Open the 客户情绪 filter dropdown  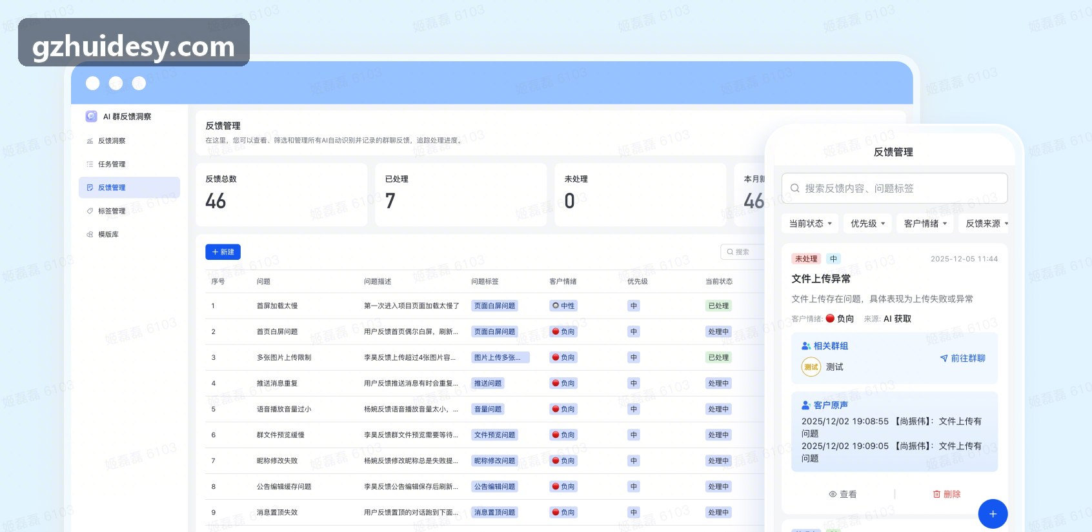pyautogui.click(x=925, y=224)
